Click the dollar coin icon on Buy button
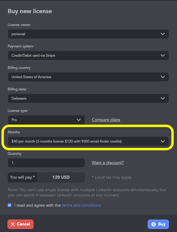177x232 pixels. tap(154, 224)
